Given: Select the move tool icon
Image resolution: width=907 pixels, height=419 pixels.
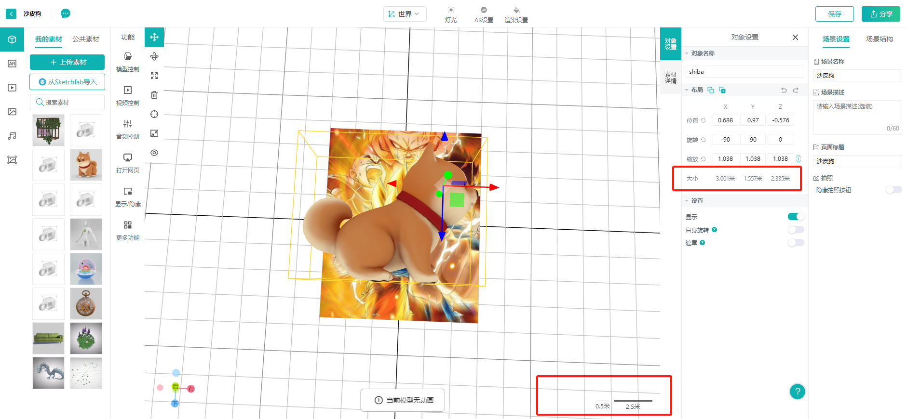Looking at the screenshot, I should (154, 37).
